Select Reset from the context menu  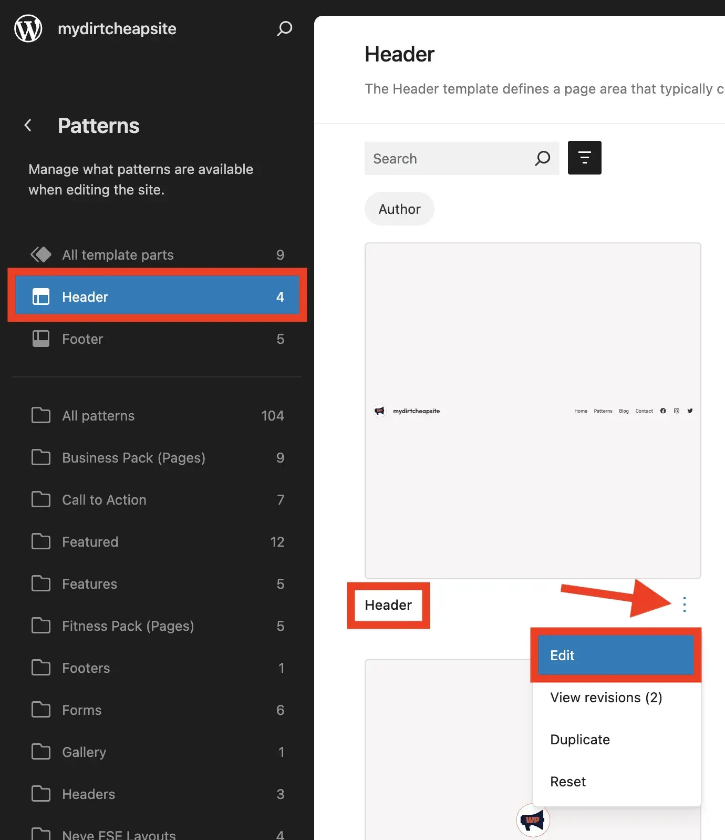pos(567,781)
